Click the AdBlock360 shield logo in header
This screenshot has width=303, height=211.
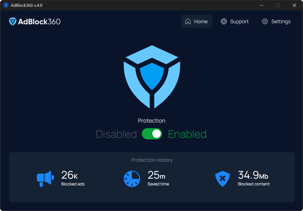click(x=13, y=22)
